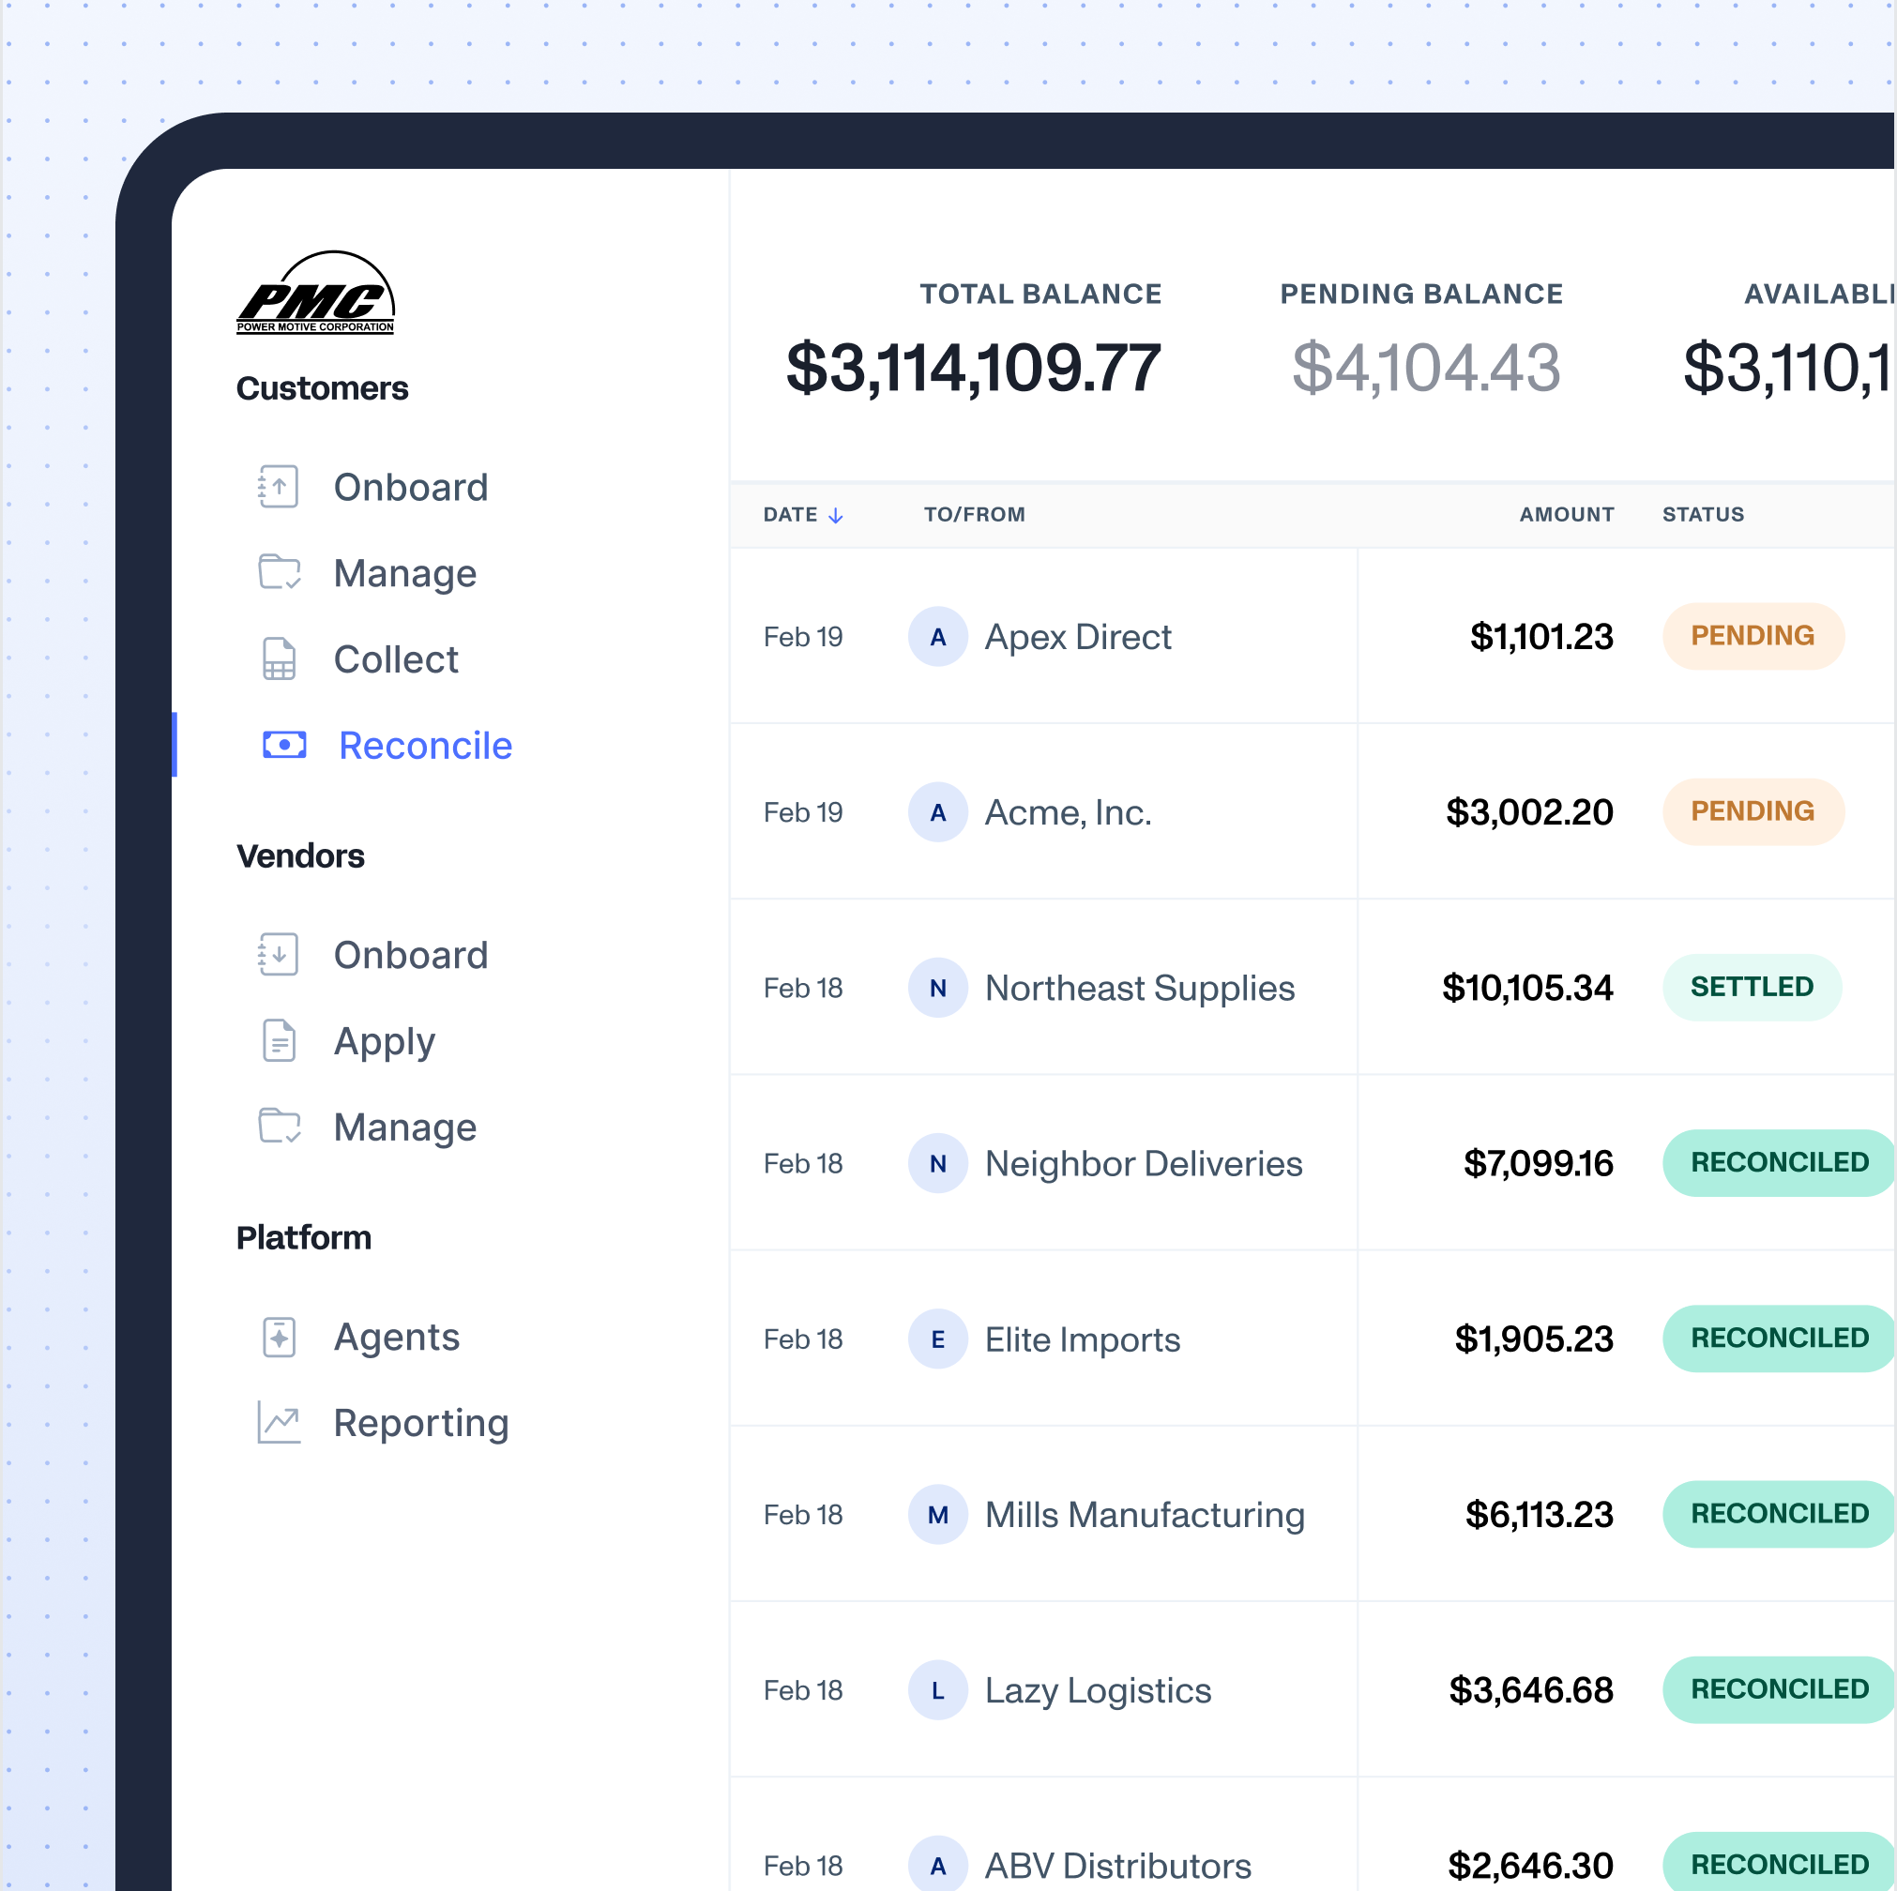Click the Feb 19 date for Apex Direct

click(803, 637)
